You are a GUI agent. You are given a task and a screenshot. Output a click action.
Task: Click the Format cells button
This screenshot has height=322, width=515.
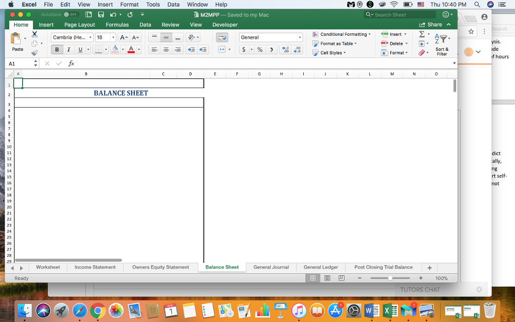click(x=394, y=52)
